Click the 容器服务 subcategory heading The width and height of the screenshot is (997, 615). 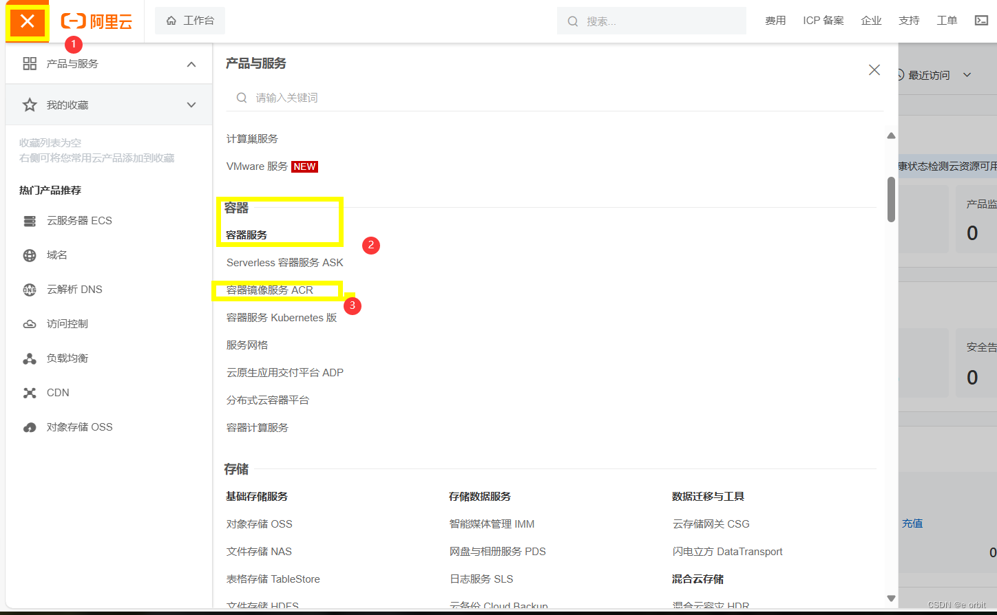tap(246, 235)
